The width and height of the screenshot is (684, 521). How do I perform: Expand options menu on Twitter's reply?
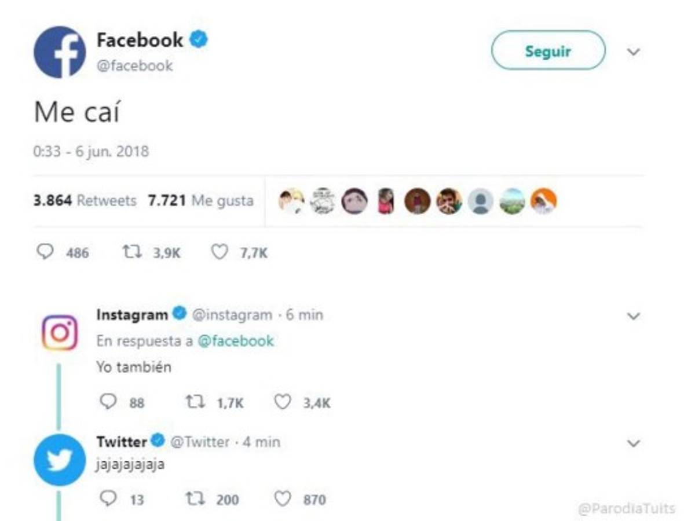point(634,443)
